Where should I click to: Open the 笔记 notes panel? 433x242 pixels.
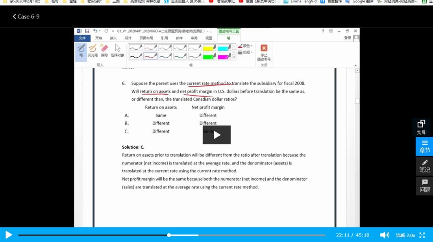point(424,166)
